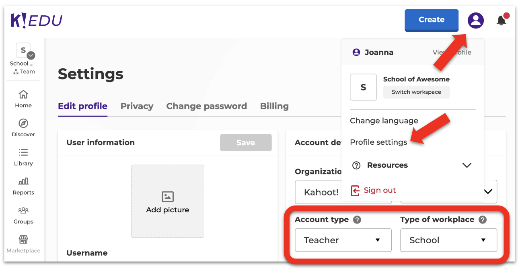Screen dimensions: 522x271
Task: Open the notifications bell icon
Action: click(501, 20)
